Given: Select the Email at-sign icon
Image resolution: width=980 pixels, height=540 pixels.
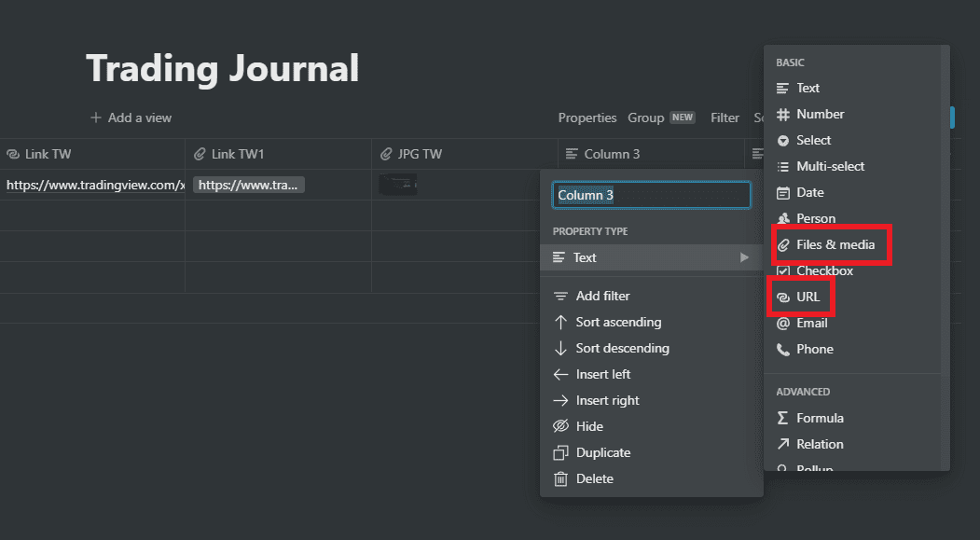Looking at the screenshot, I should pyautogui.click(x=782, y=323).
